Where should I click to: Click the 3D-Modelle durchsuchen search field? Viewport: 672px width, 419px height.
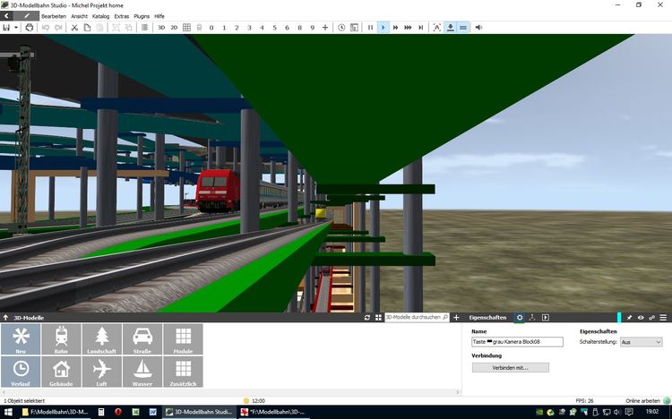[417, 318]
